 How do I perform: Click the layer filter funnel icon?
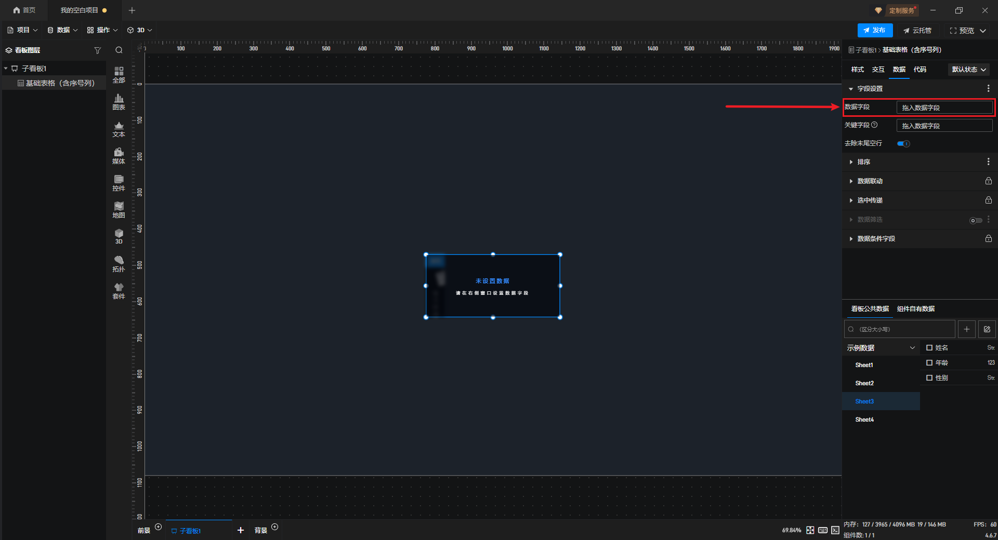pyautogui.click(x=97, y=50)
